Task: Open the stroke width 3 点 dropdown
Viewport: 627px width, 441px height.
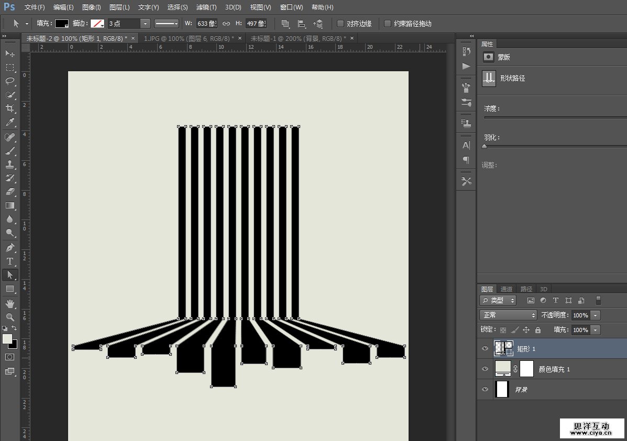Action: pos(145,24)
